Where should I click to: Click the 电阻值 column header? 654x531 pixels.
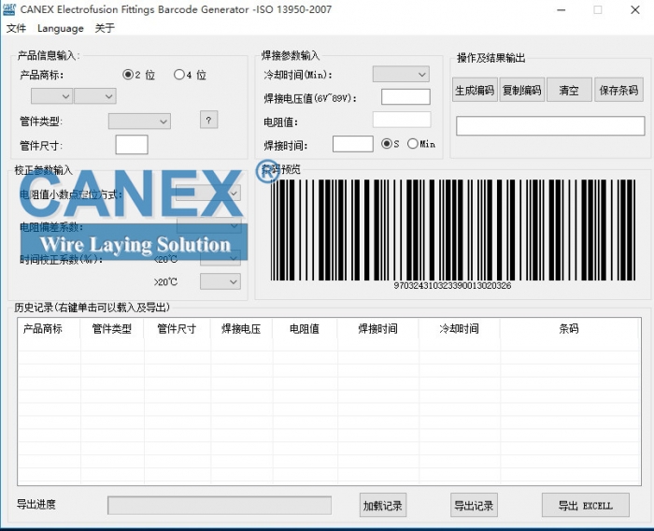(x=305, y=328)
